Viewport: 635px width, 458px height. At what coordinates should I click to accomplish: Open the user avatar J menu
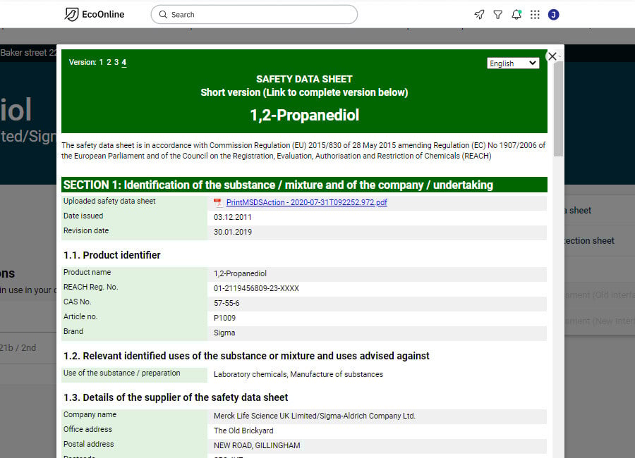pos(554,15)
